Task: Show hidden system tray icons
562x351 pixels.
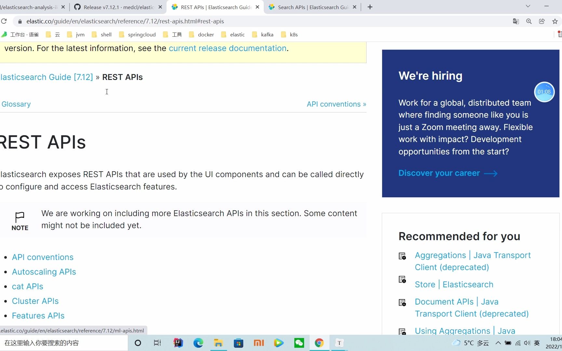Action: click(x=498, y=343)
